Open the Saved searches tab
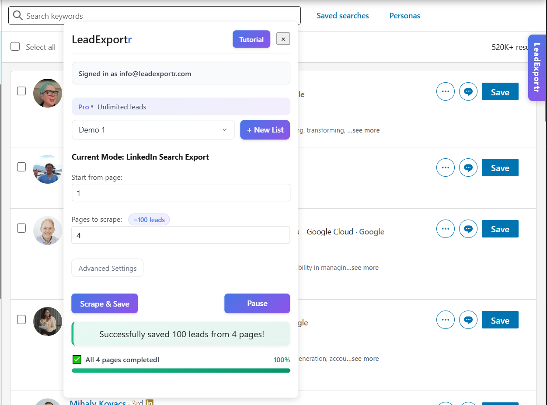 (342, 16)
